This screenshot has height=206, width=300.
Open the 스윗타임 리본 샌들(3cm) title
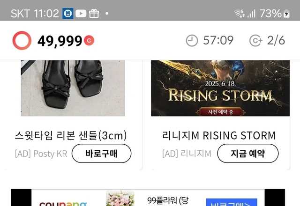71,136
